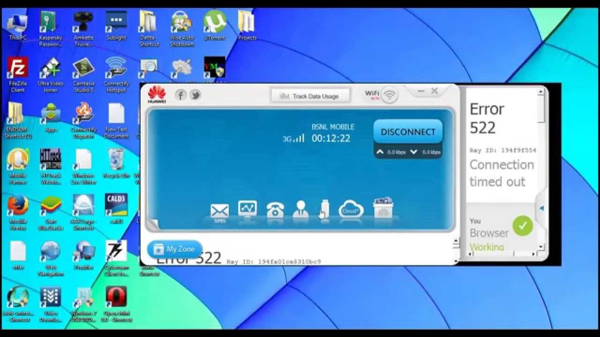600x337 pixels.
Task: Open the statistics monitor icon
Action: click(247, 210)
